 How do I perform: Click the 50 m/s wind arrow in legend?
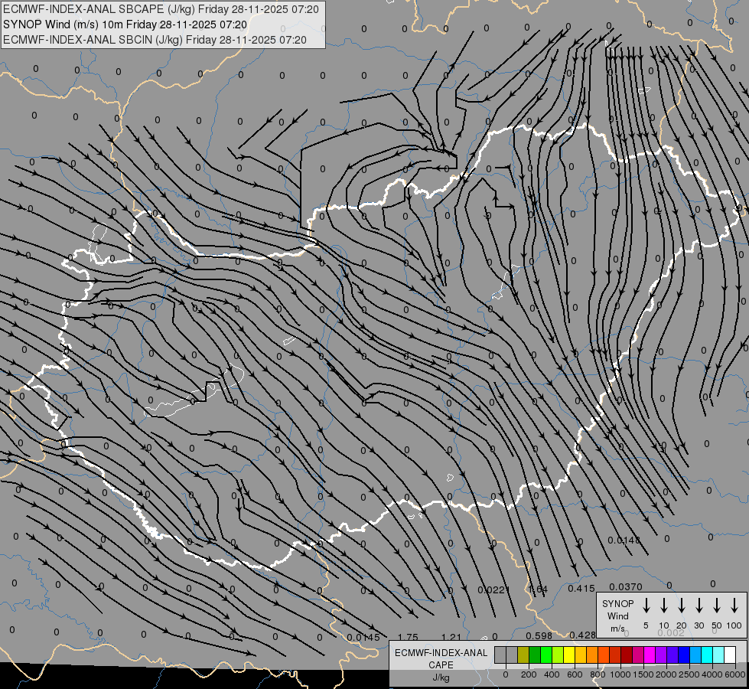pyautogui.click(x=717, y=606)
